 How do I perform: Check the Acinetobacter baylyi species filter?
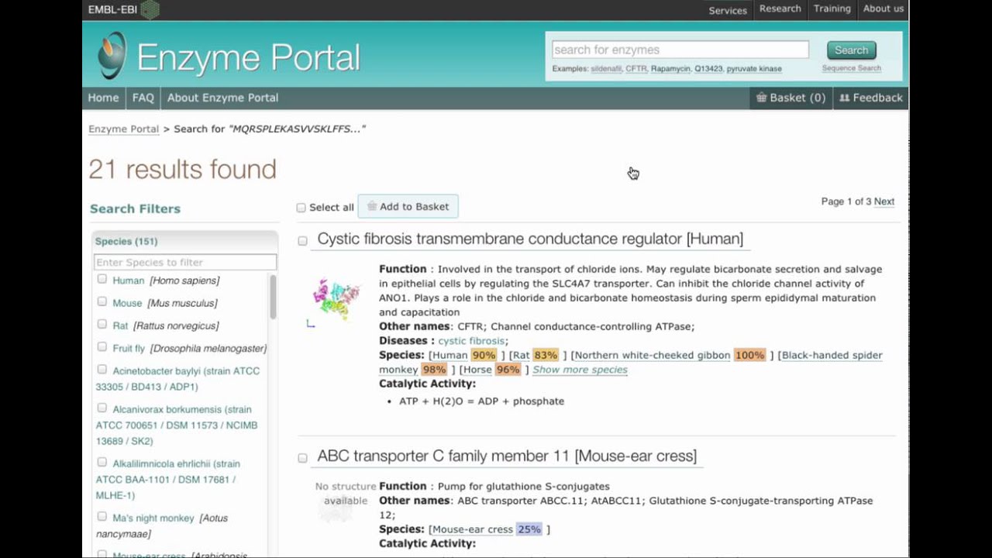(x=102, y=369)
